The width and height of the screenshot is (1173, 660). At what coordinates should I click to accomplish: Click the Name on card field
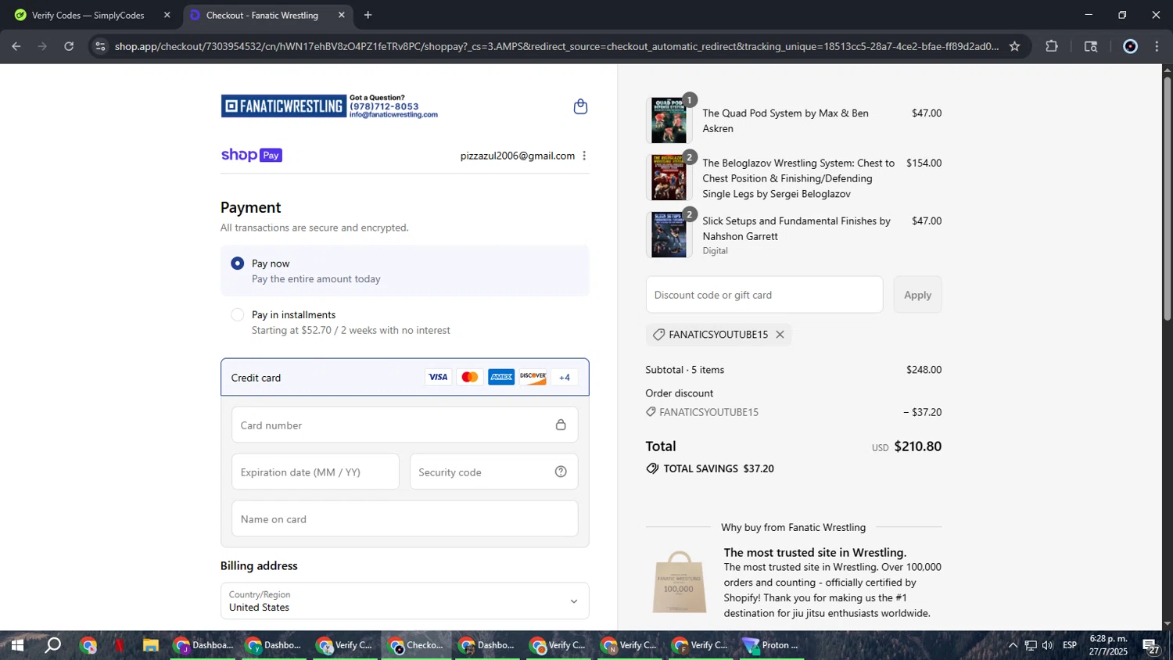(404, 519)
